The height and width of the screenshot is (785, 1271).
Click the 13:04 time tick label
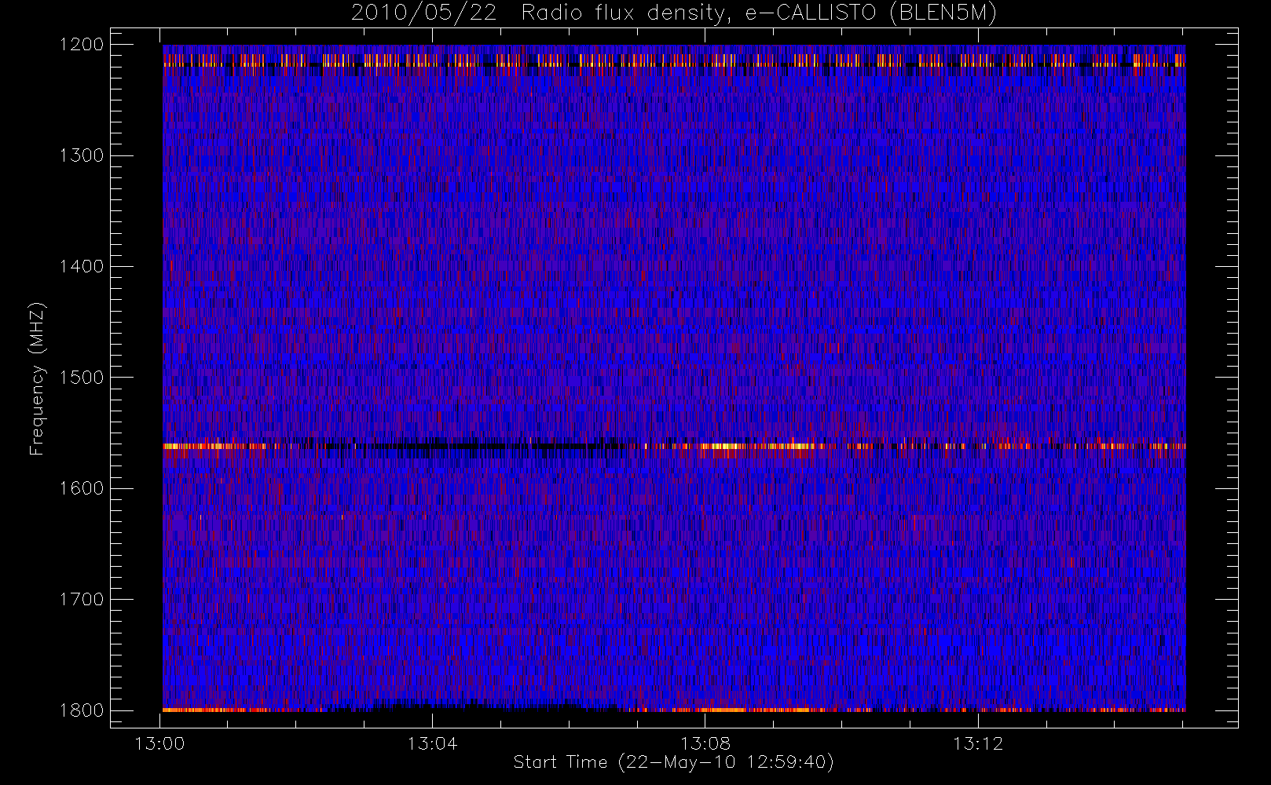(x=433, y=743)
